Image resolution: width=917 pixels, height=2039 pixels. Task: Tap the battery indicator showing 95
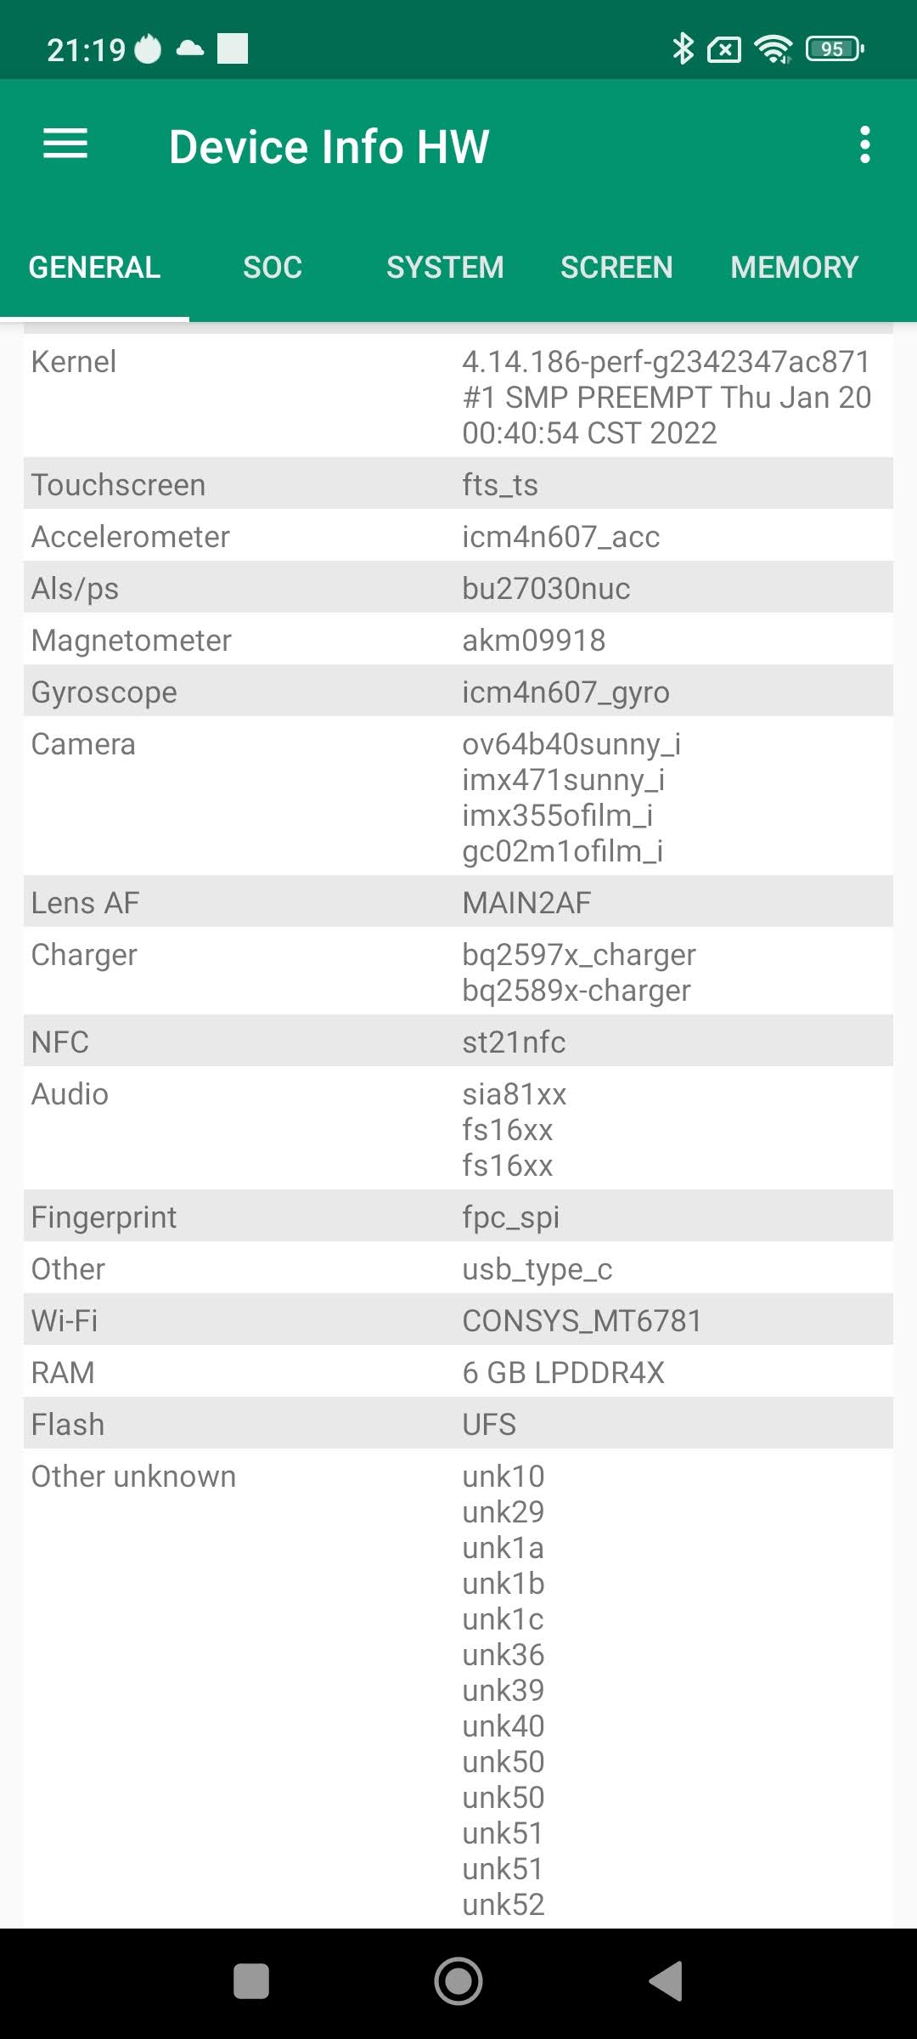[x=835, y=49]
